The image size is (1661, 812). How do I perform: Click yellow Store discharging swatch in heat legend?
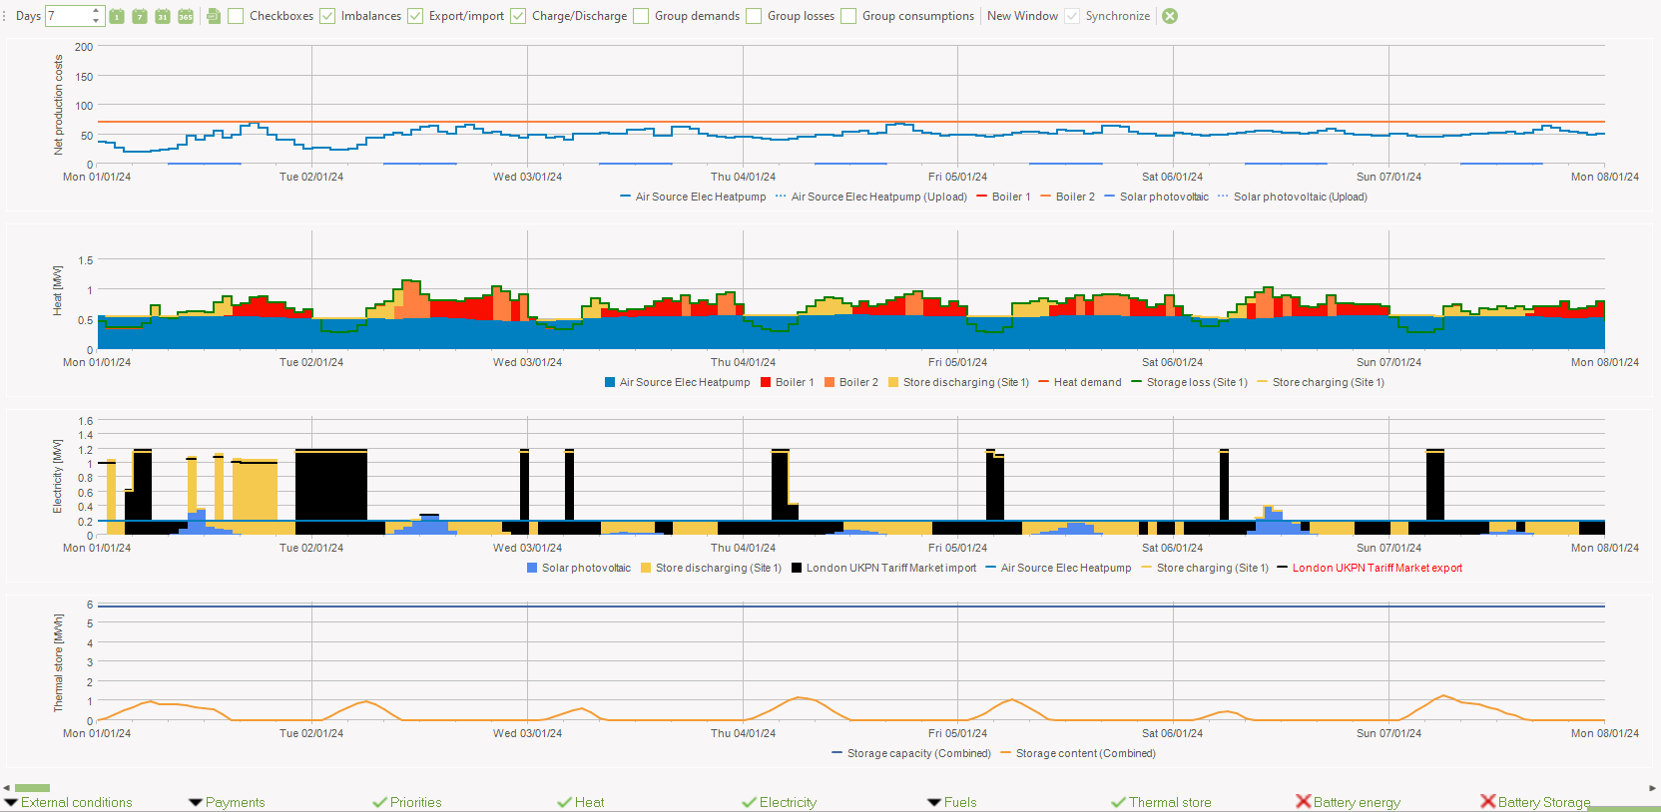[893, 382]
